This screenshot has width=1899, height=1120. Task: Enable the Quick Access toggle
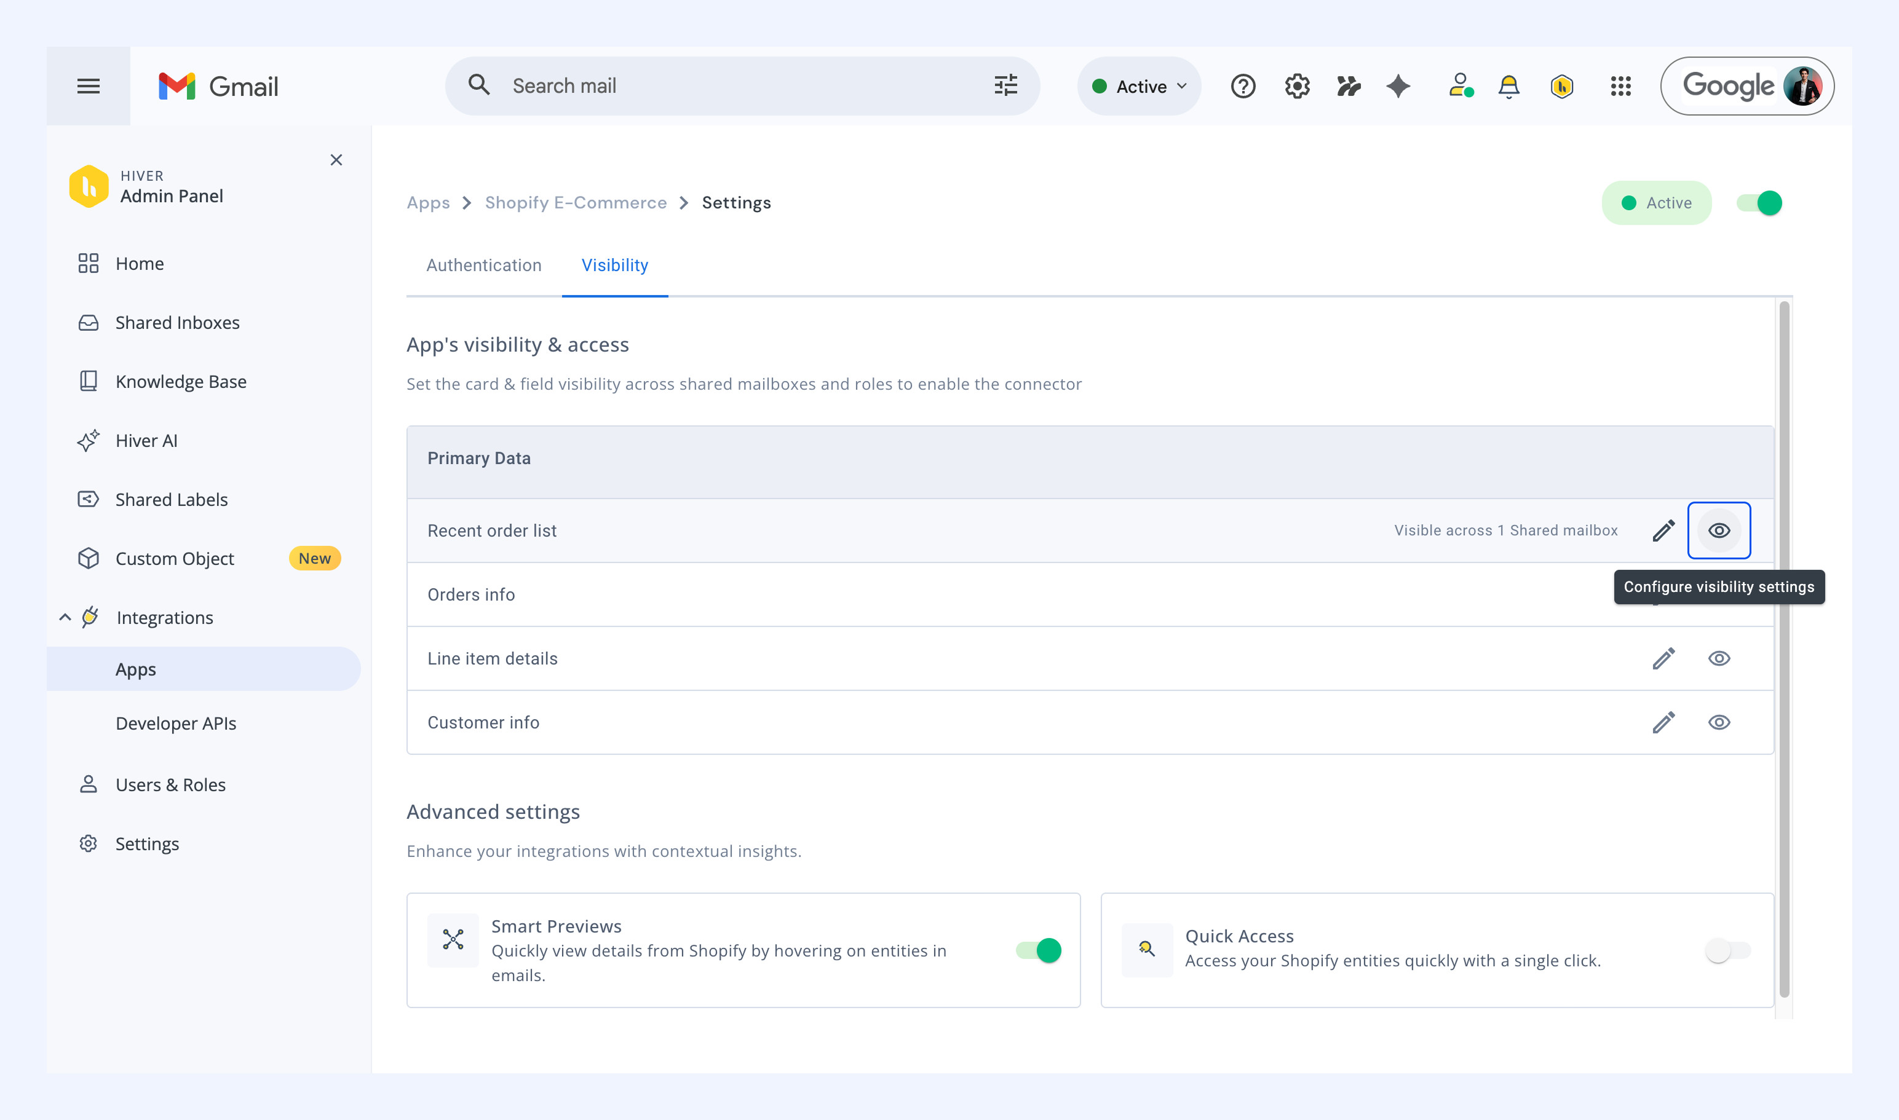1727,950
